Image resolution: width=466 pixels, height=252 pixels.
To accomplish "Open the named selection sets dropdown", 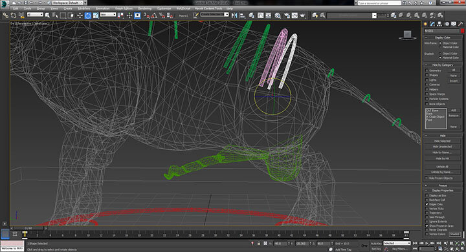I will coord(214,15).
